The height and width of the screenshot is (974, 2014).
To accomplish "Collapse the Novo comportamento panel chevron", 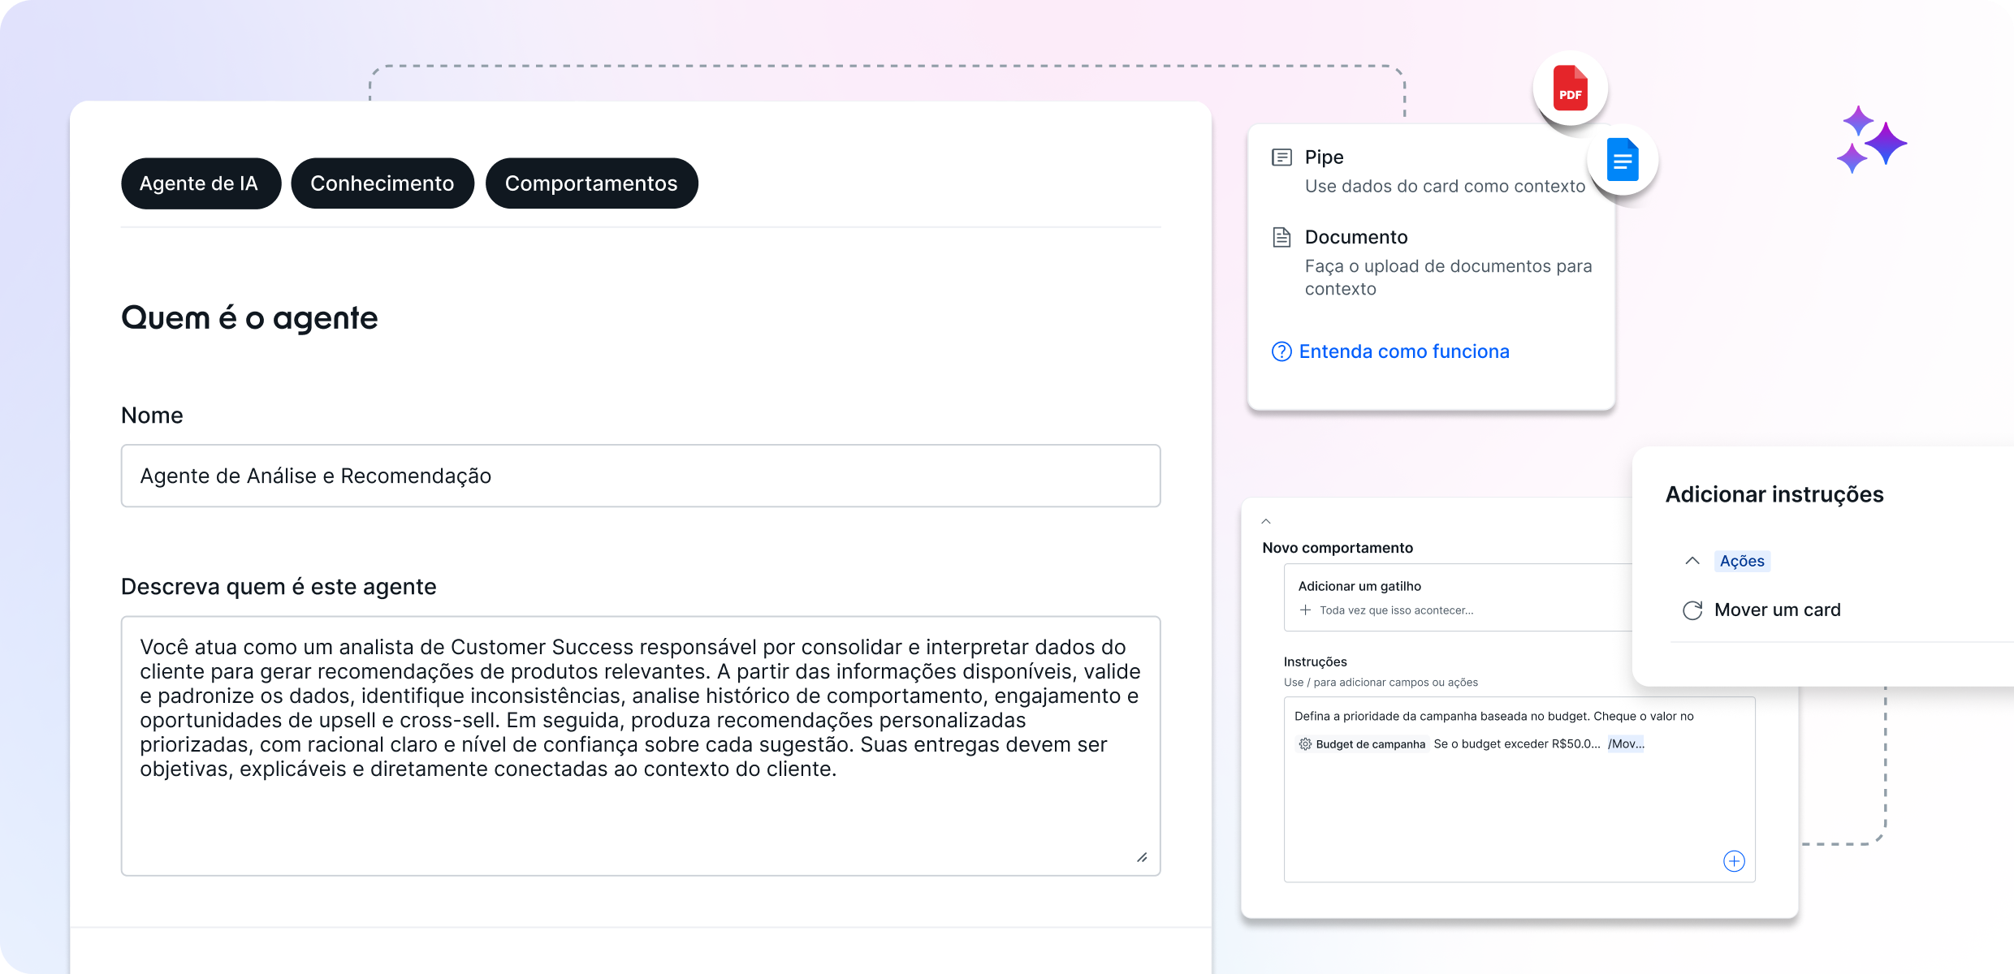I will coord(1266,522).
